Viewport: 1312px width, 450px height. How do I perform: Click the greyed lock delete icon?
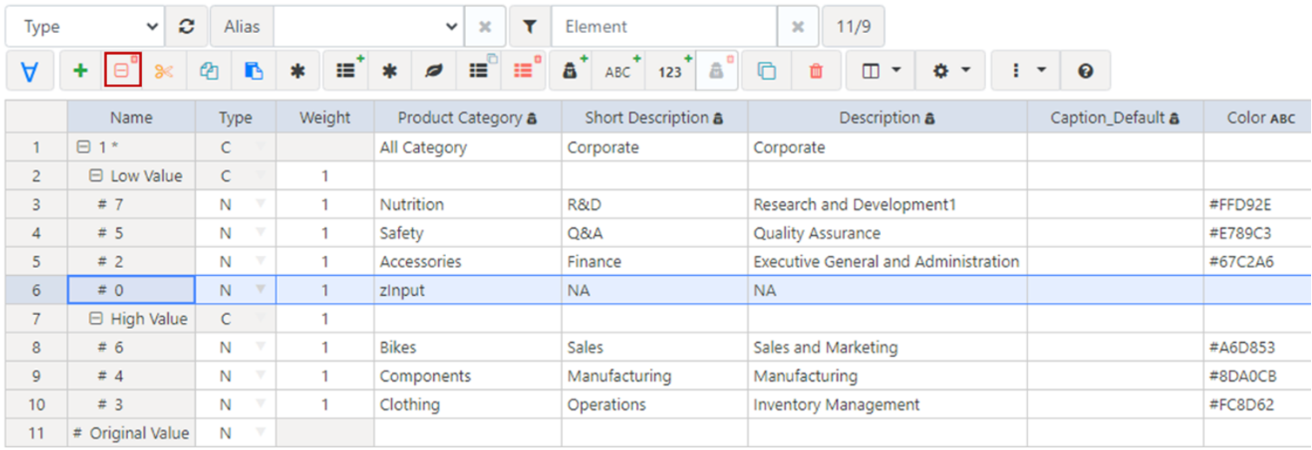(717, 71)
